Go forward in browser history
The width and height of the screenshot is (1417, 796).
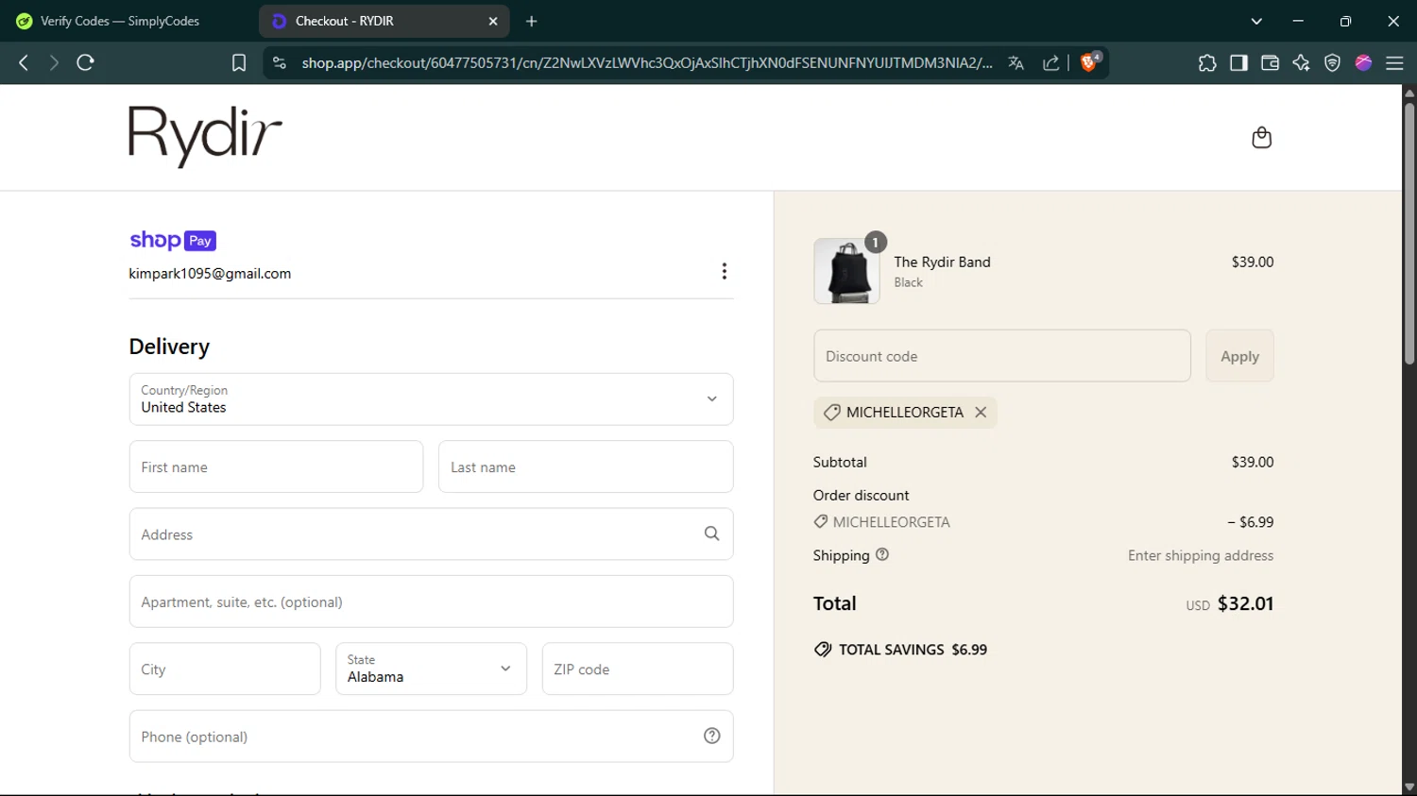pyautogui.click(x=54, y=62)
